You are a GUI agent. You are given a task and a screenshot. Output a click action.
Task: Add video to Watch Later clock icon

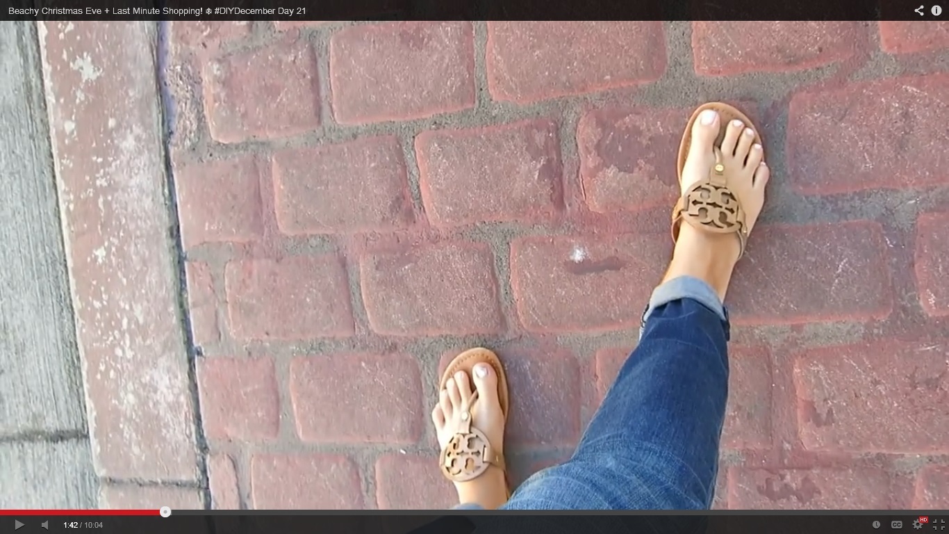(x=877, y=525)
